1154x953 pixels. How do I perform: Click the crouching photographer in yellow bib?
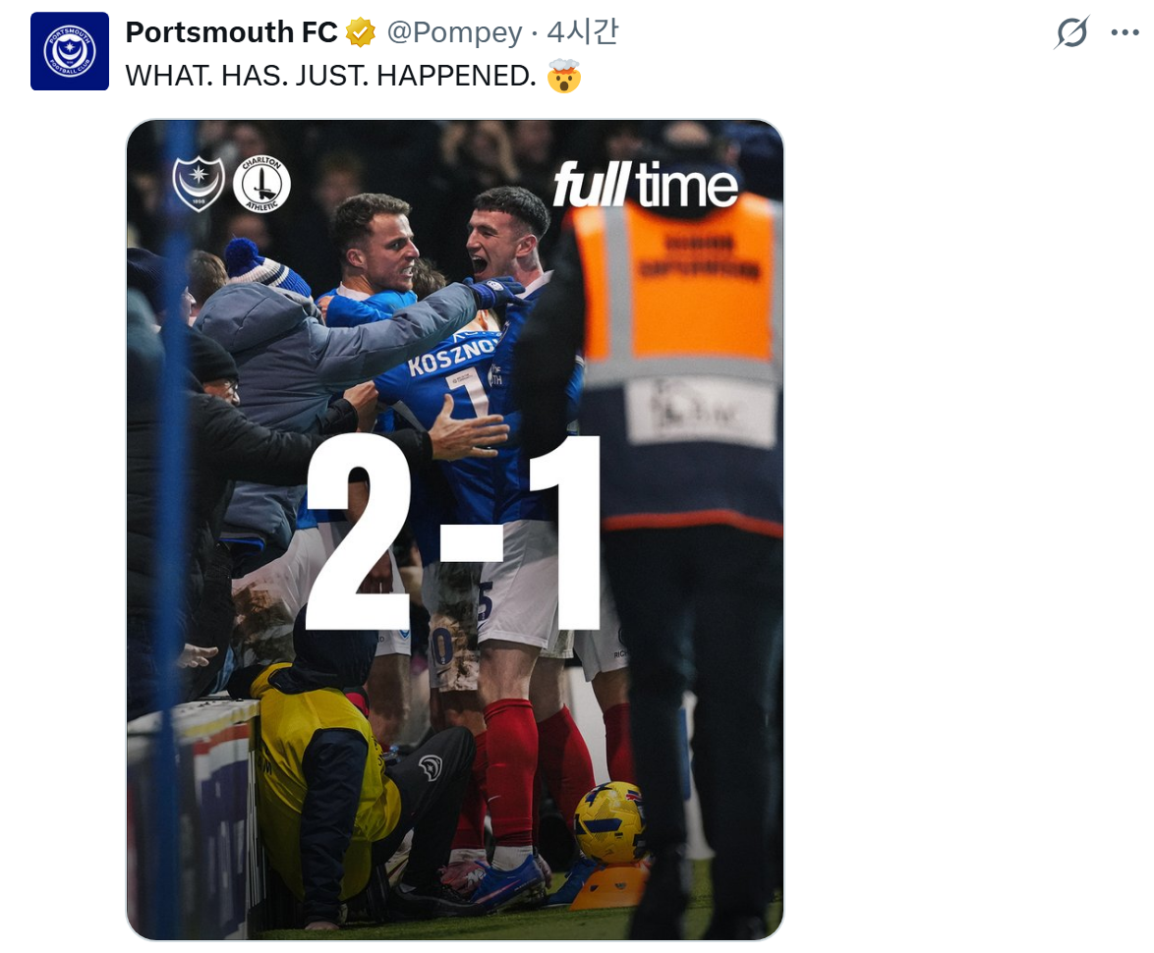click(353, 772)
